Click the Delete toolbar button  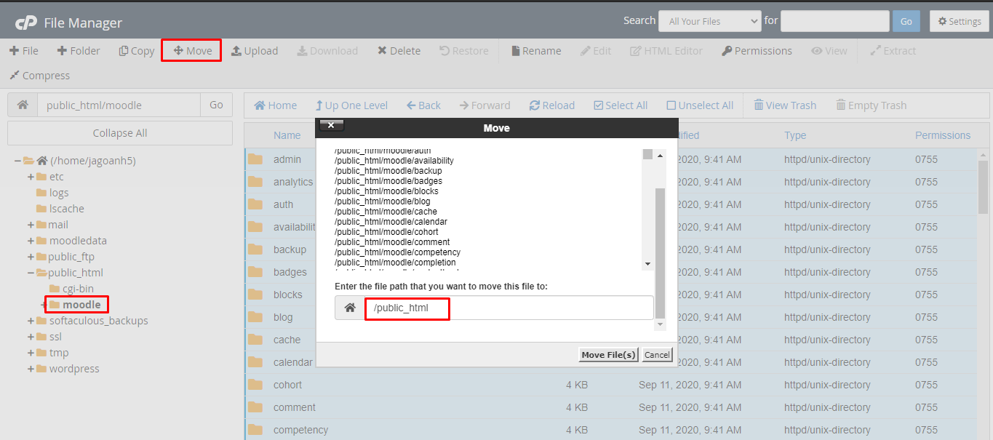[x=399, y=51]
